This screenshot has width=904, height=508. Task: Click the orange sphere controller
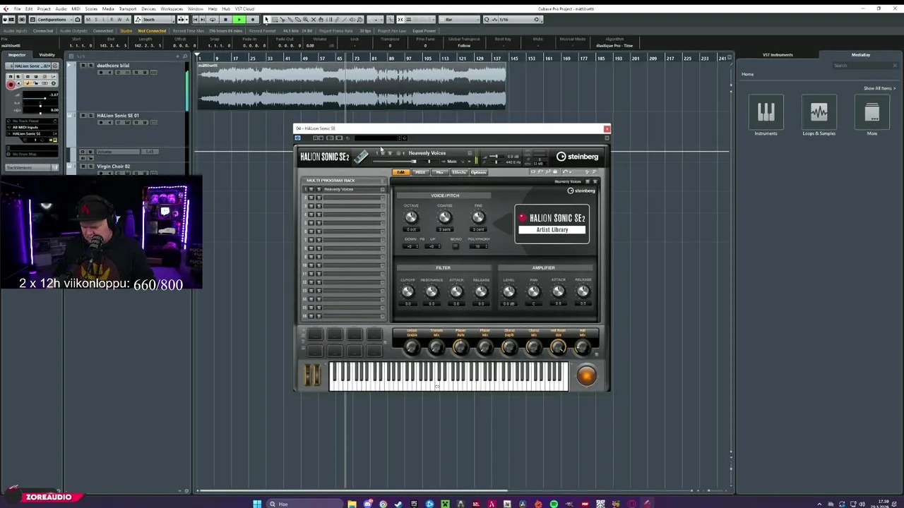point(586,376)
